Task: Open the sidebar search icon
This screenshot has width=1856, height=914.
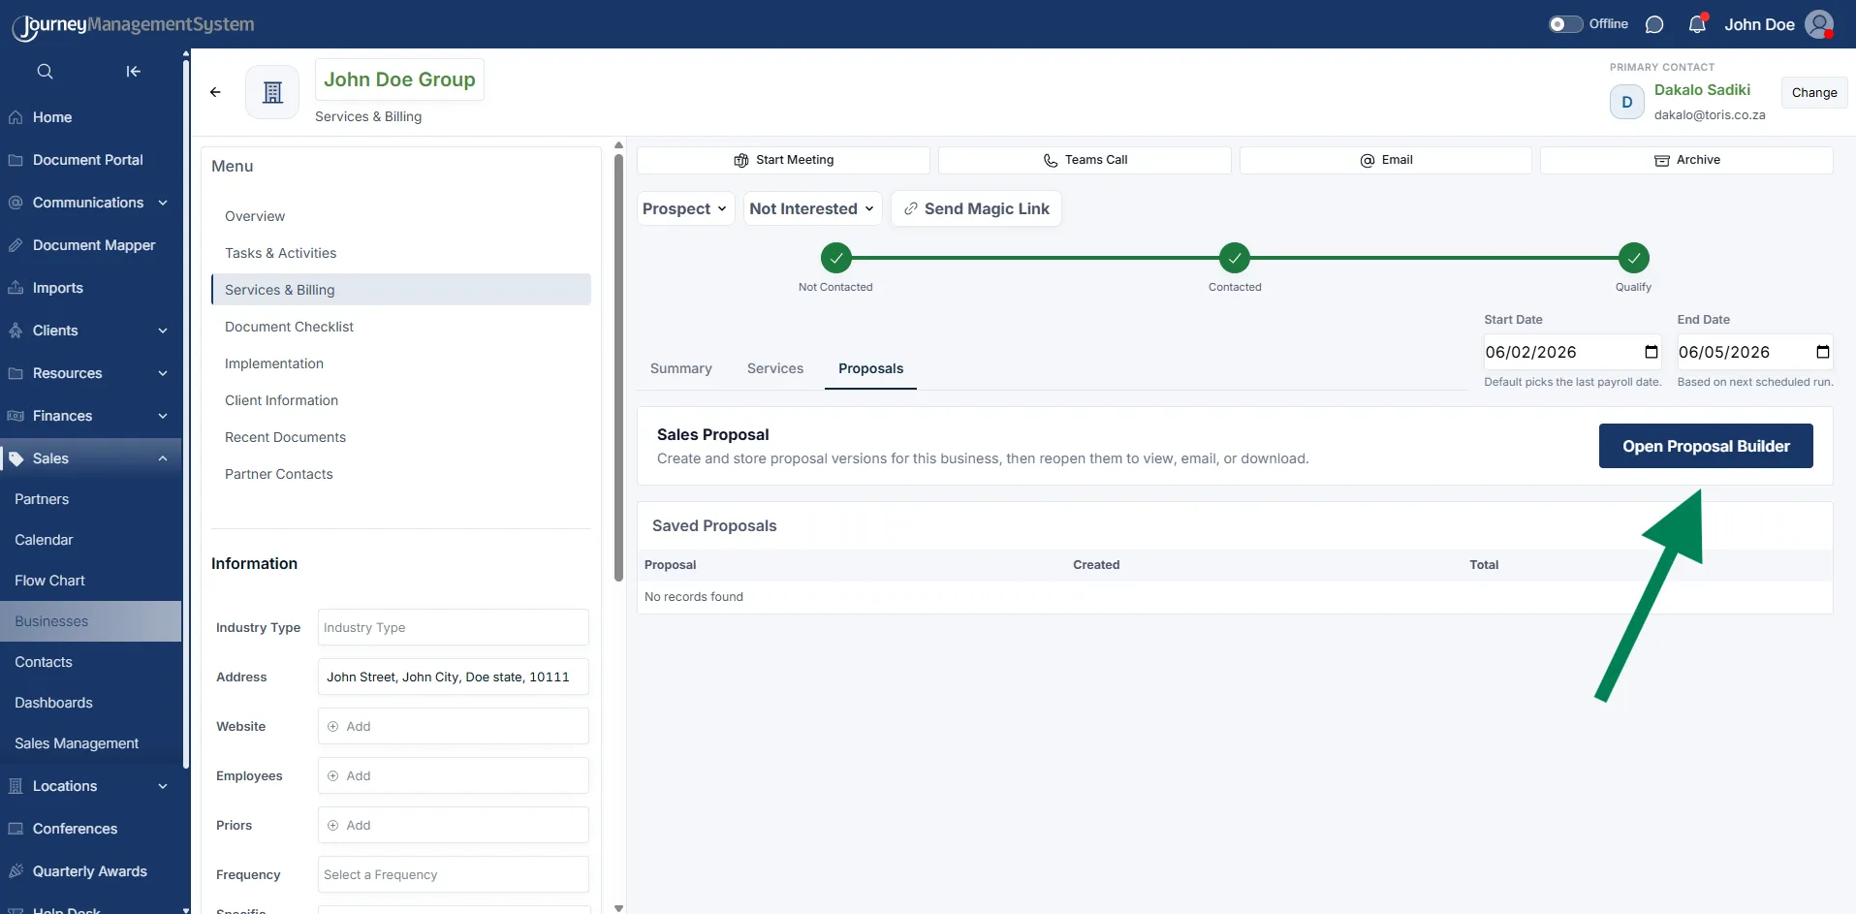Action: click(x=45, y=71)
